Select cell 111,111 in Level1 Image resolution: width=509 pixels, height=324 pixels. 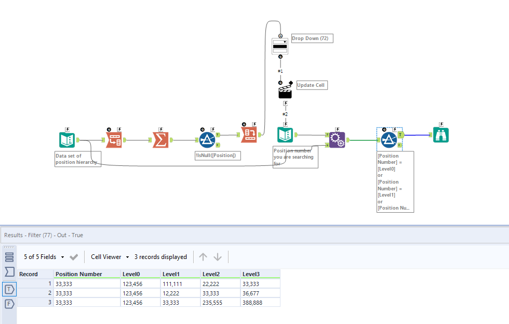coord(181,284)
